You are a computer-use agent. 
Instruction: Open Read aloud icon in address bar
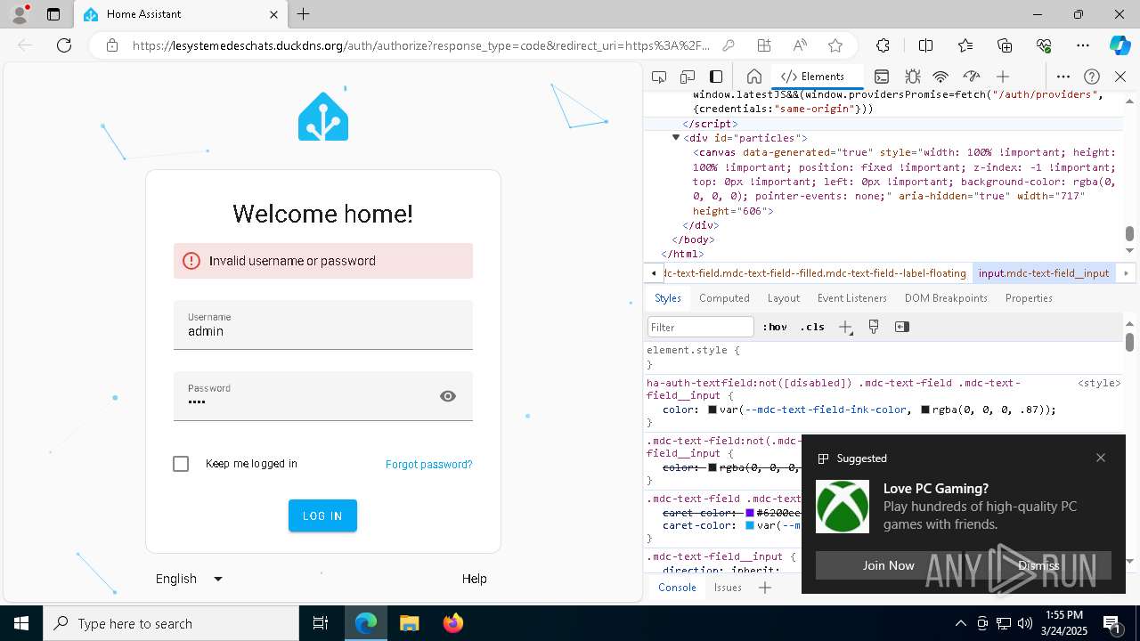pyautogui.click(x=800, y=45)
